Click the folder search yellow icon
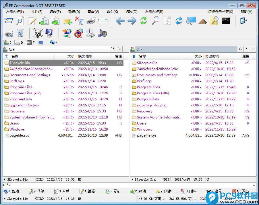 click(214, 21)
